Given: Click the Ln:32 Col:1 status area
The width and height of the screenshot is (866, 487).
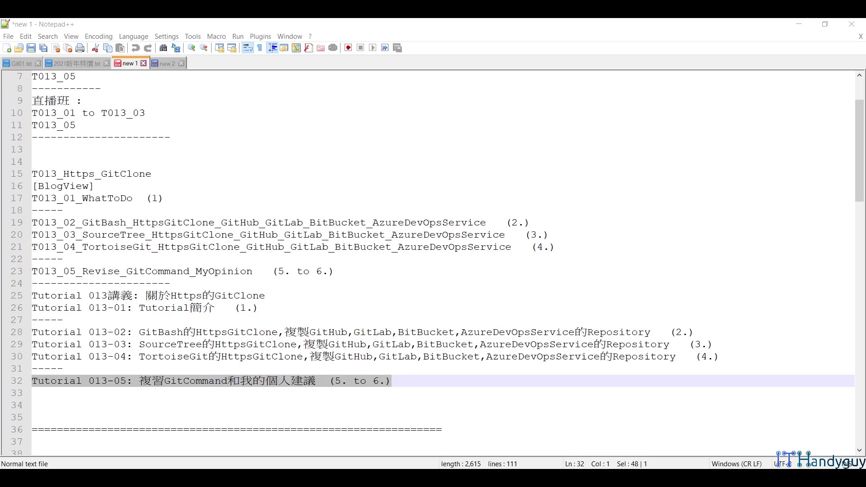Looking at the screenshot, I should pyautogui.click(x=586, y=464).
